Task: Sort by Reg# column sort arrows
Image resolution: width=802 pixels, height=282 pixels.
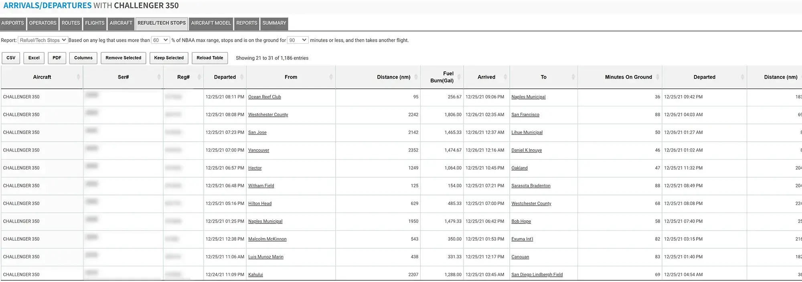Action: coord(199,77)
